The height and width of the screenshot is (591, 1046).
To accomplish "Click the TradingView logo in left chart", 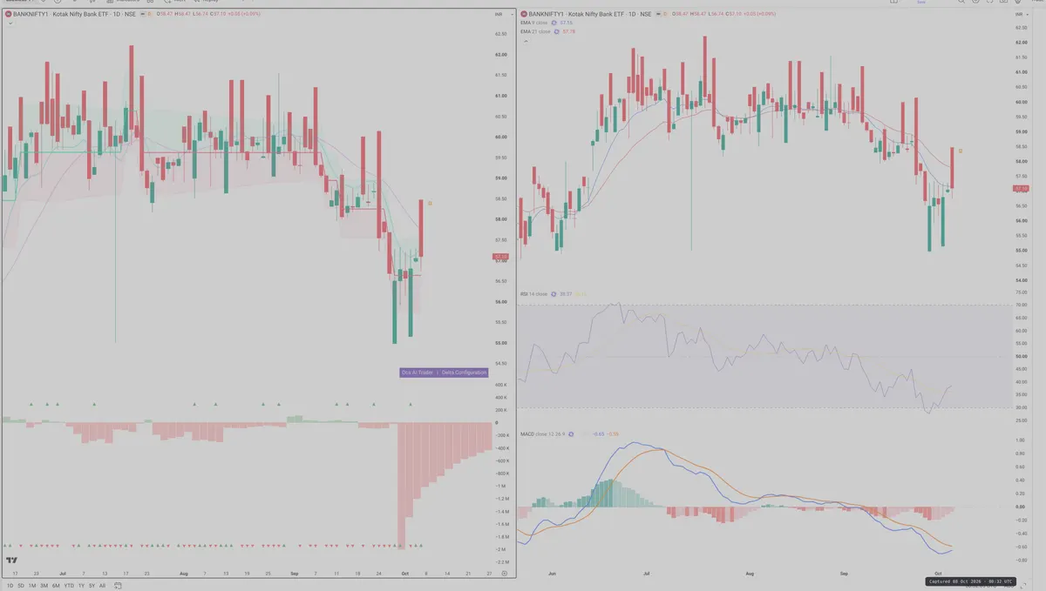I will click(12, 561).
